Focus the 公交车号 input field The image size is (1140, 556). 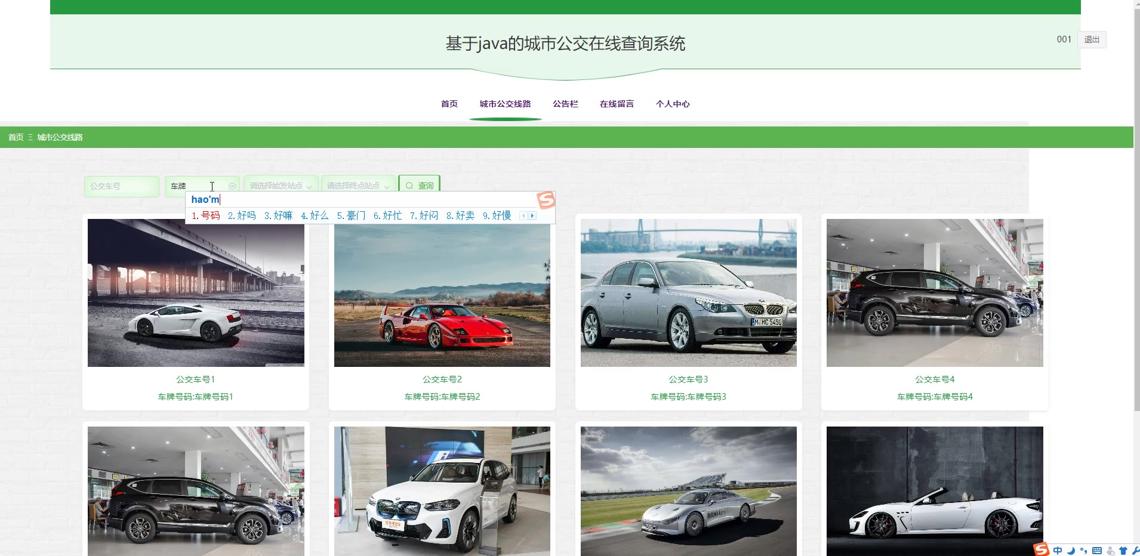[122, 186]
